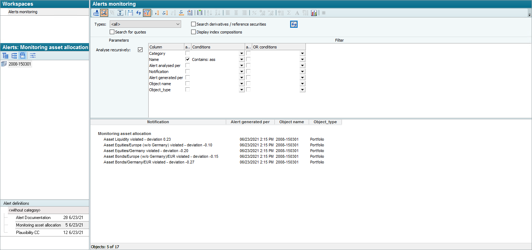This screenshot has height=250, width=532.
Task: Click the chart icon in Alerts toolbar
Action: 314,13
